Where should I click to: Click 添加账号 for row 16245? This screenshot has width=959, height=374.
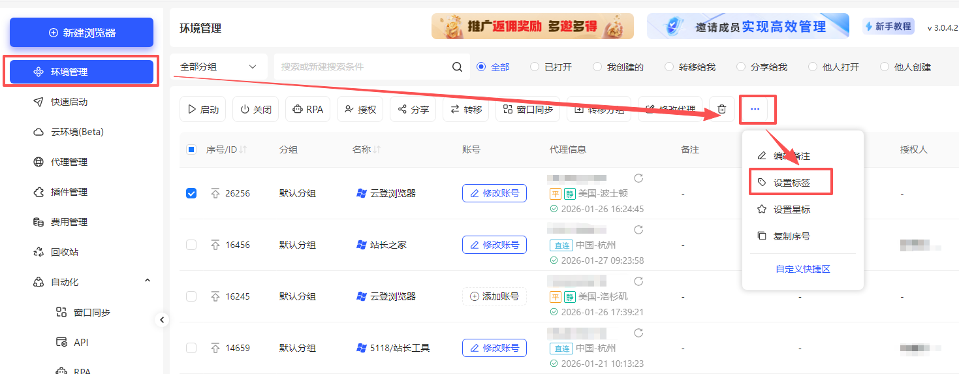[x=494, y=296]
